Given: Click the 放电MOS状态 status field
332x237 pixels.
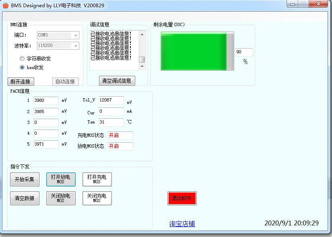Looking at the screenshot, I should 120,146.
